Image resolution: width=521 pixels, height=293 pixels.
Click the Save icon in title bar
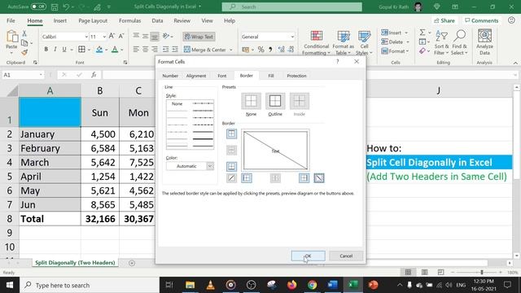(x=55, y=7)
